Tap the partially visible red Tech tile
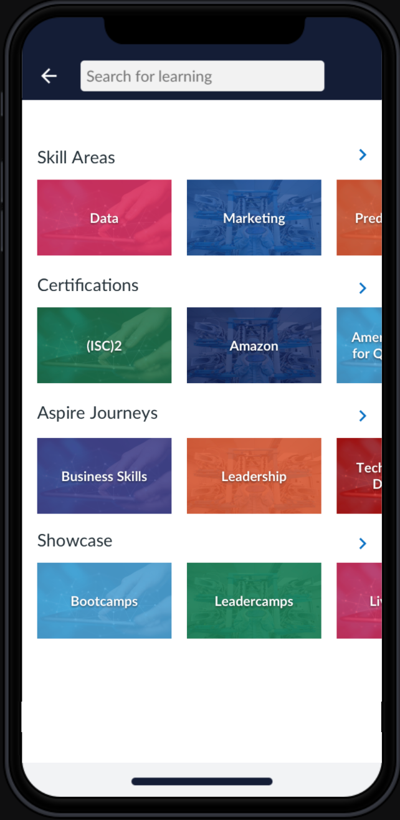The width and height of the screenshot is (400, 820). [359, 476]
